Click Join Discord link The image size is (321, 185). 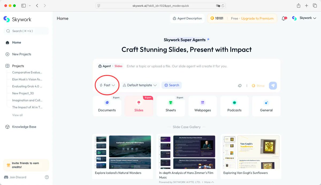(15, 177)
